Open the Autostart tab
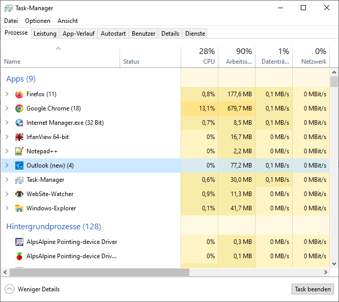 pos(113,34)
